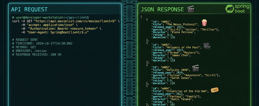Click the genres Fantasy, Family line
The height and width of the screenshot is (106, 259).
176,97
